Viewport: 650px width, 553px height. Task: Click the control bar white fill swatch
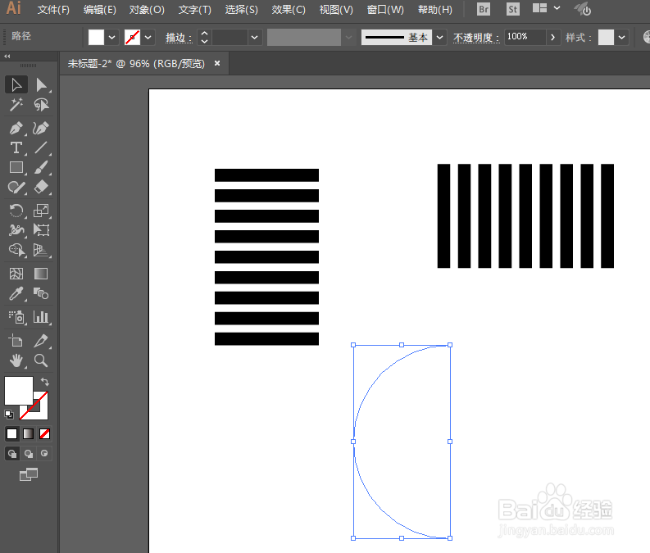[x=96, y=38]
